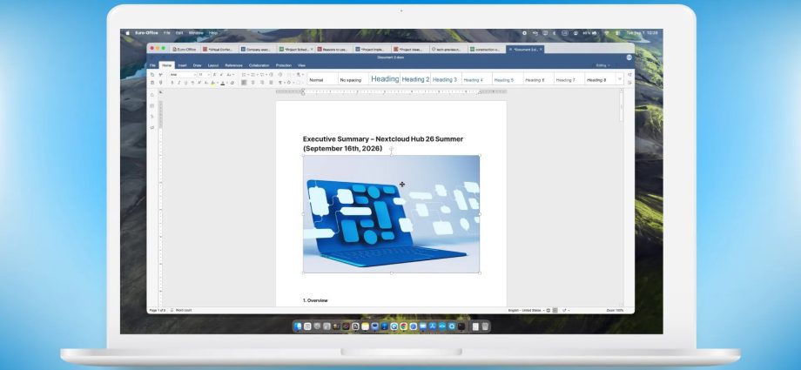This screenshot has width=801, height=370.
Task: Apply the Normal paragraph style
Action: point(322,80)
